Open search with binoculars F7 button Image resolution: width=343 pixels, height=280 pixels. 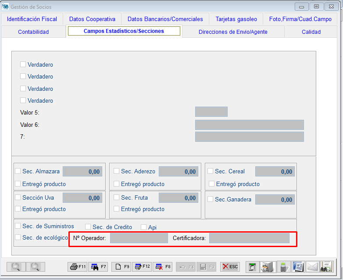pyautogui.click(x=98, y=266)
